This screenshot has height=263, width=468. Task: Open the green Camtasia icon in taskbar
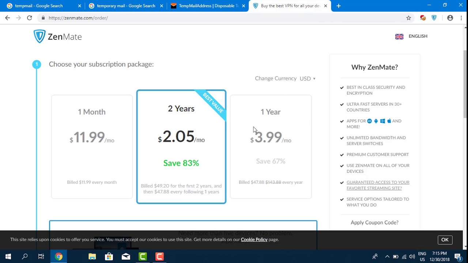(x=143, y=256)
